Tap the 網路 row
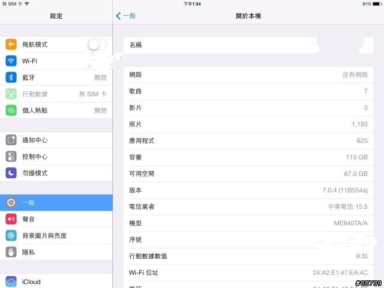 click(x=248, y=74)
